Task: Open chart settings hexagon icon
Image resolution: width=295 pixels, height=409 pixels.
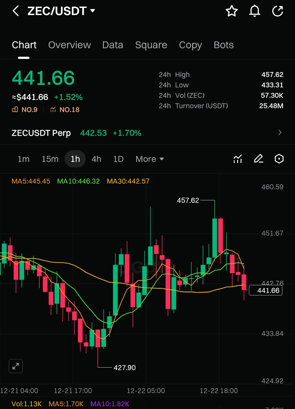Action: pyautogui.click(x=279, y=159)
